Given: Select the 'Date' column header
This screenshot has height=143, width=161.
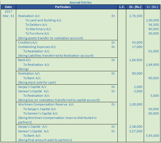Looking at the screenshot, I should click(x=8, y=7).
